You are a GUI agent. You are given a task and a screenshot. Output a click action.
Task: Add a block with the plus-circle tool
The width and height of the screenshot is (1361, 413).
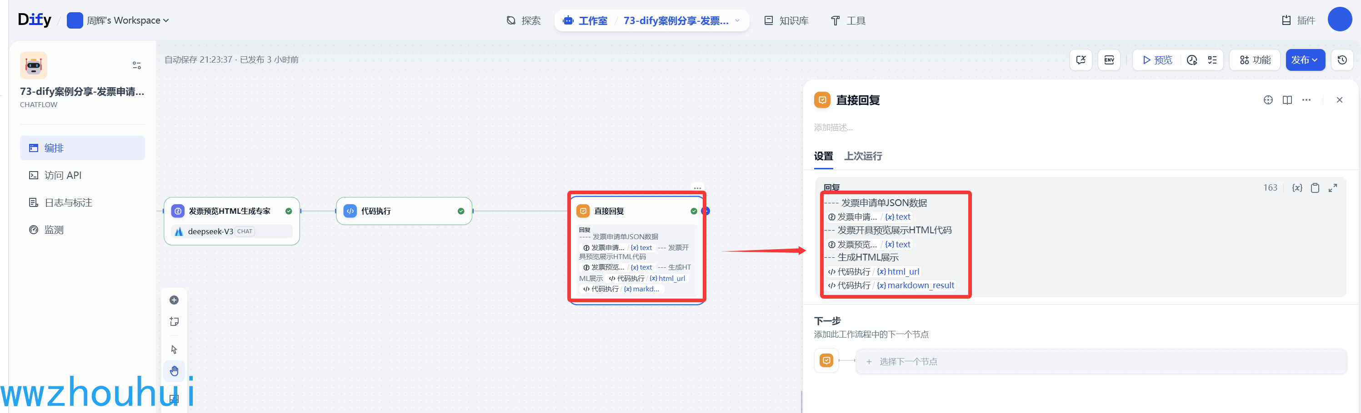point(174,300)
